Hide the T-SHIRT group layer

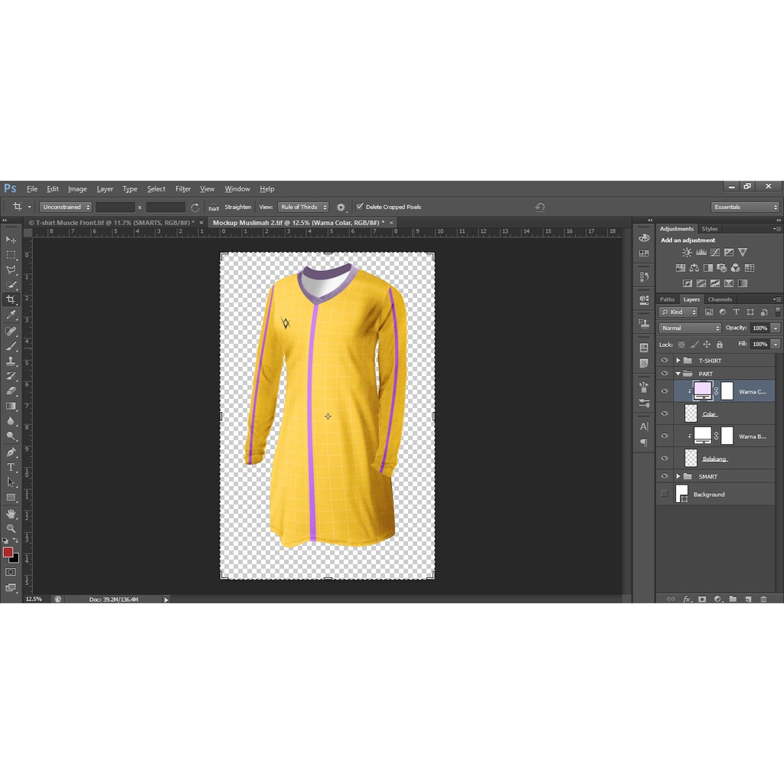665,361
